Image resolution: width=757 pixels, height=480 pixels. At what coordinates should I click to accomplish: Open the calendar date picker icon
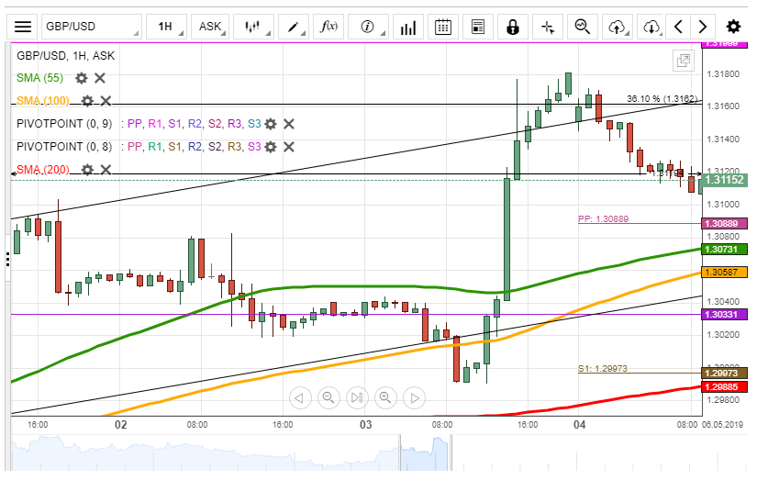point(442,27)
